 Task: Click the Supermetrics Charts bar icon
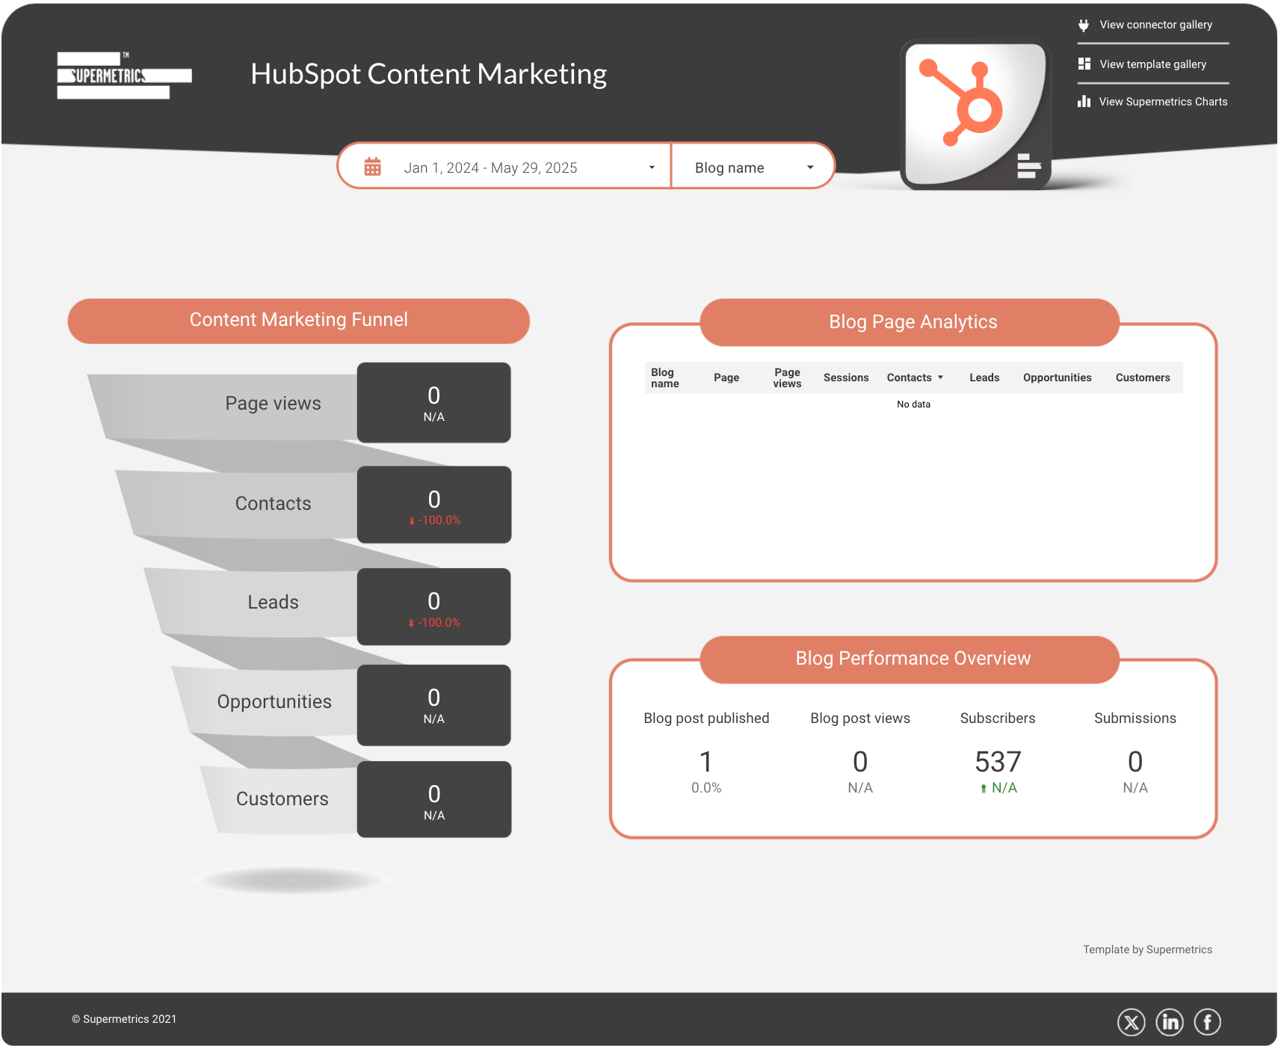(x=1084, y=102)
